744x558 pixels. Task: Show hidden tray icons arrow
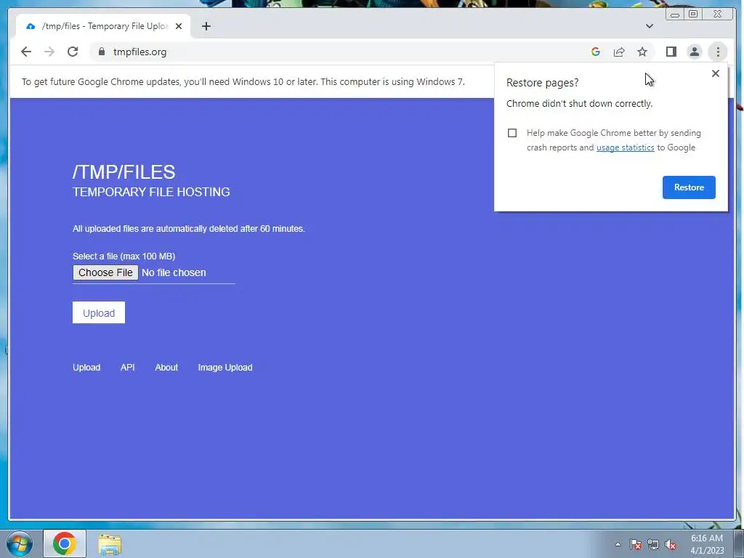[x=618, y=545]
